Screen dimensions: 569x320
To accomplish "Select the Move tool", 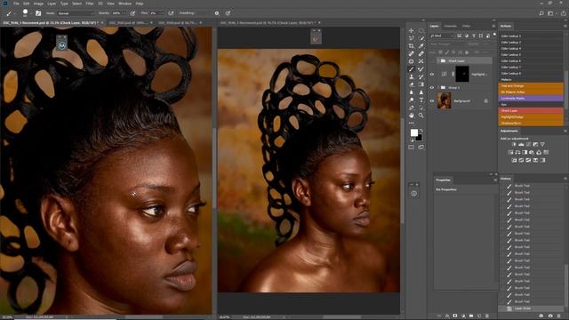I will tap(411, 31).
